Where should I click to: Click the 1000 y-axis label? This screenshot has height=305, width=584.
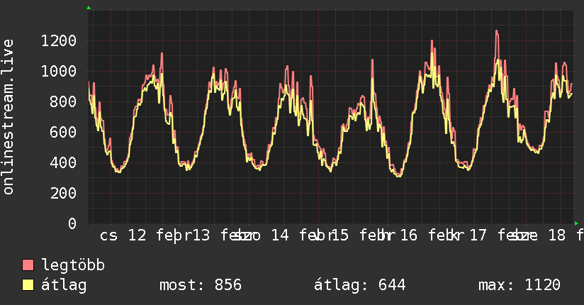pyautogui.click(x=59, y=71)
